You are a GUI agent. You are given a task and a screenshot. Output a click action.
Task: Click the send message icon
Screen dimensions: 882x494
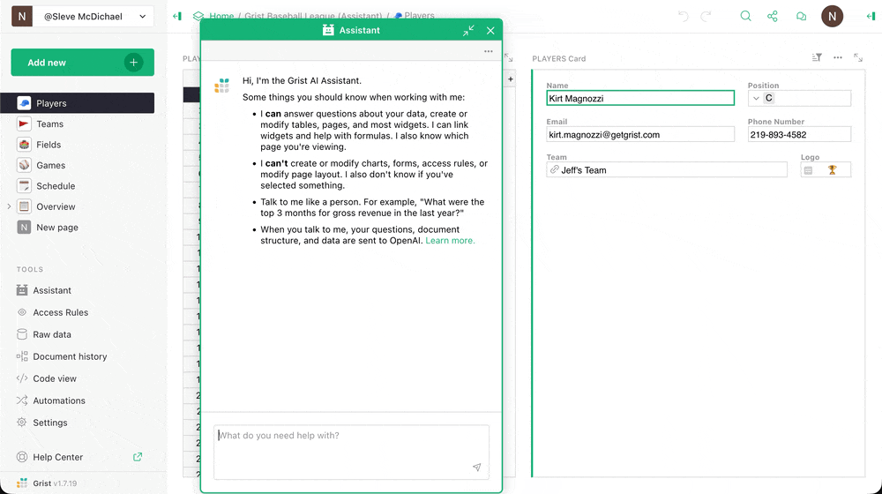(476, 467)
